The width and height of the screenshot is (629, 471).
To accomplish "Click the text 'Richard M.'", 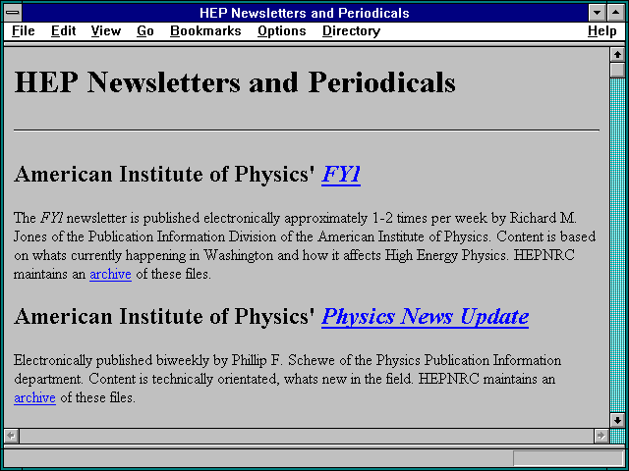I will pos(543,218).
